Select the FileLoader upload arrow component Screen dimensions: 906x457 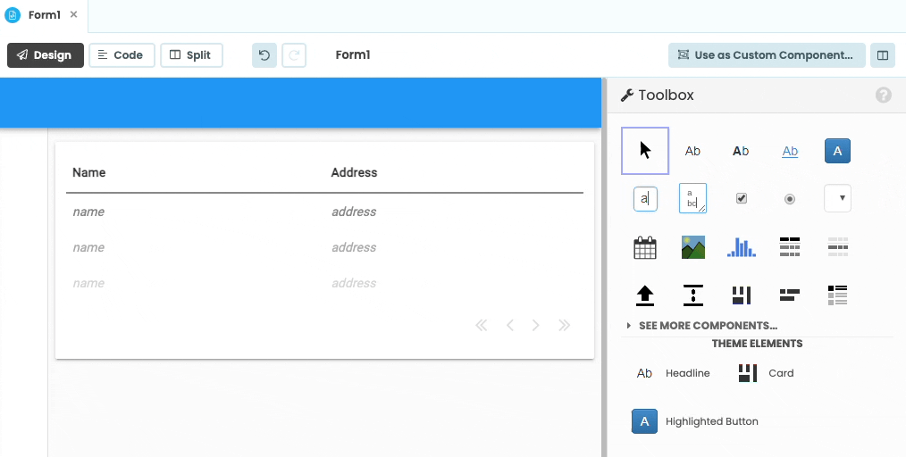coord(645,295)
